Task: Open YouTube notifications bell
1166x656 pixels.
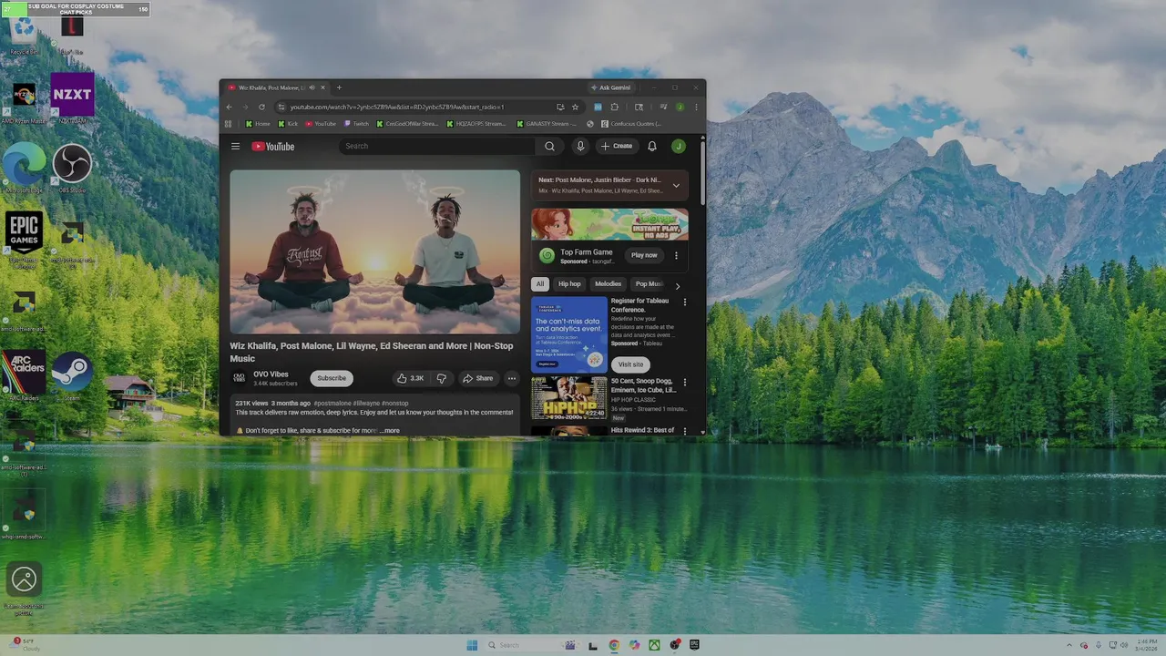Action: (652, 146)
